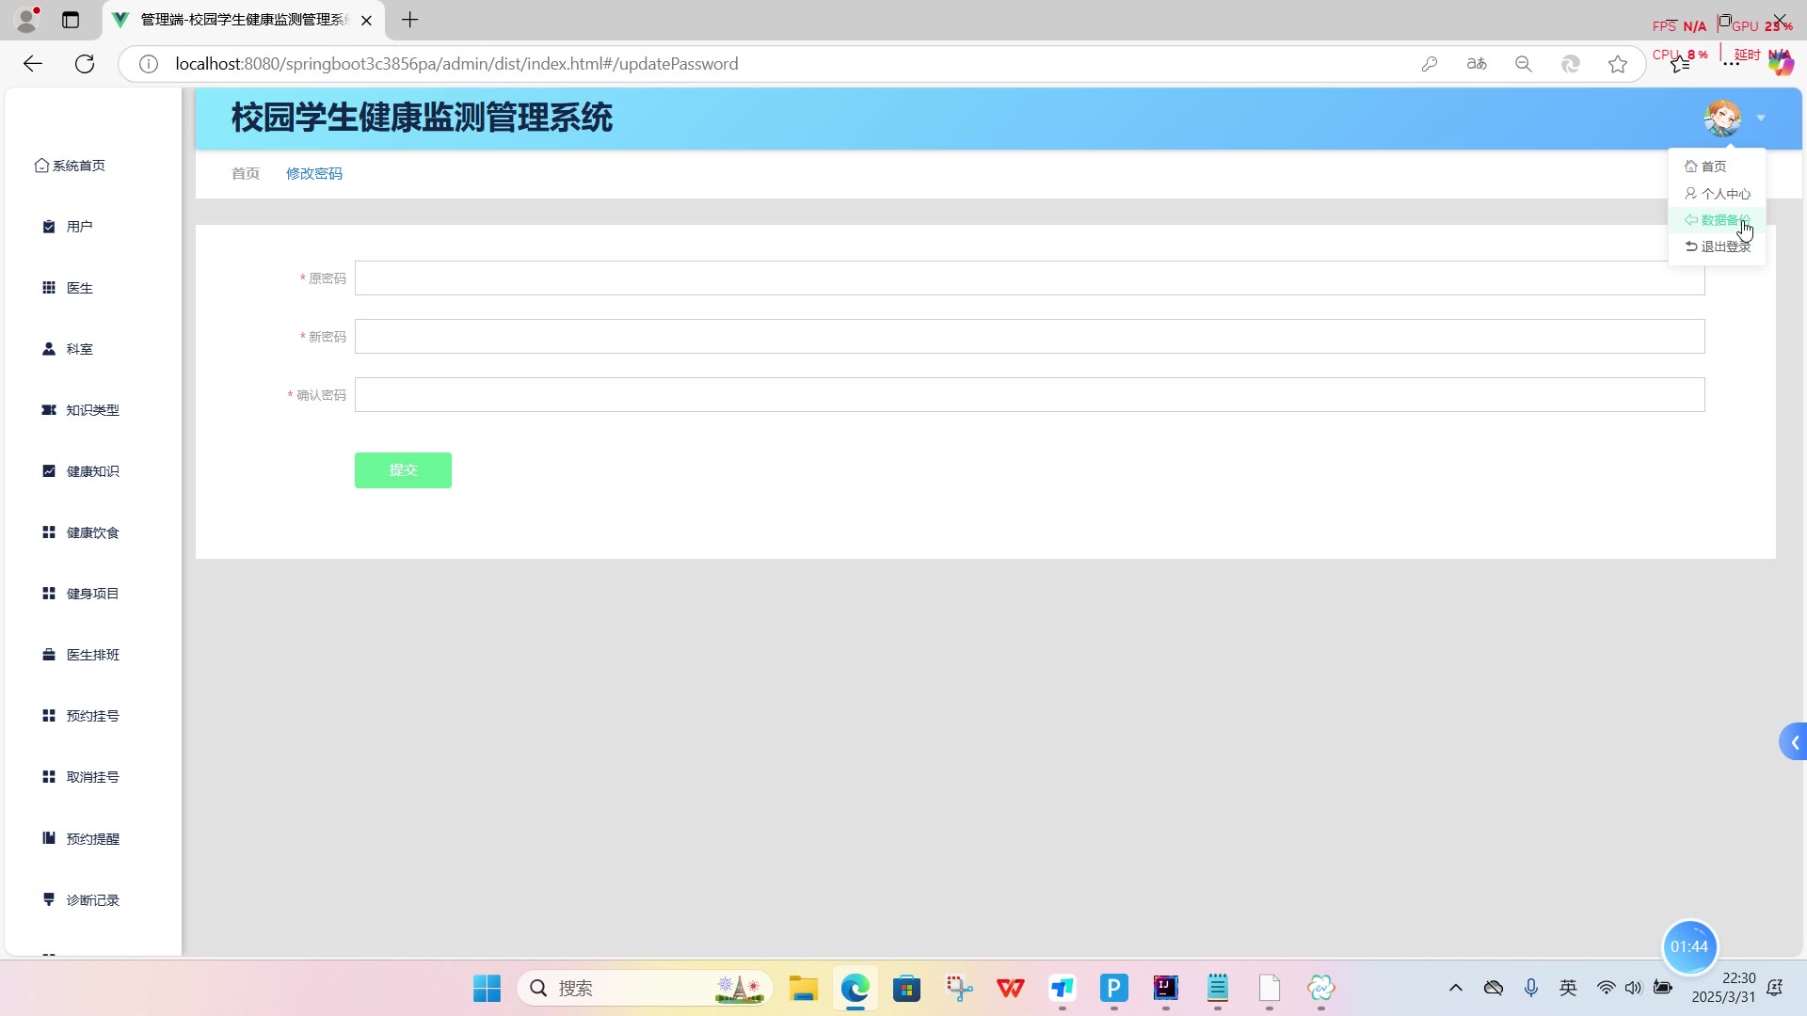The height and width of the screenshot is (1016, 1807).
Task: Click the browser favorites star icon
Action: click(1618, 64)
